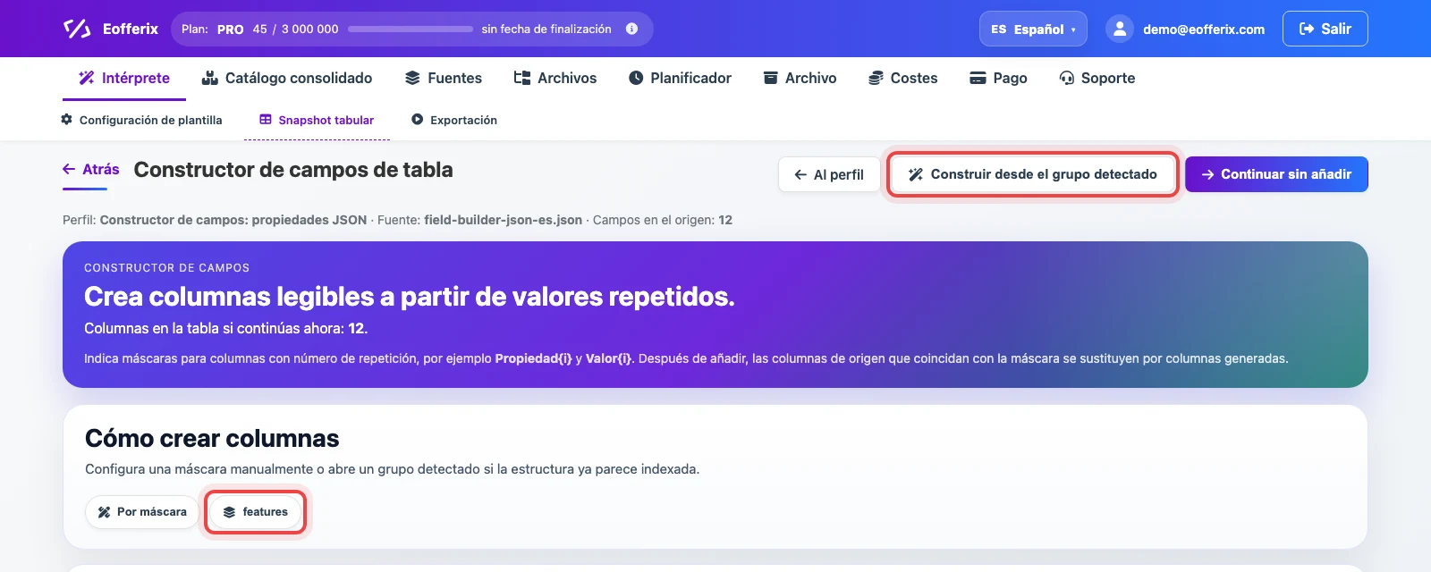Open the Planificador clock tab
Image resolution: width=1431 pixels, height=572 pixels.
680,78
